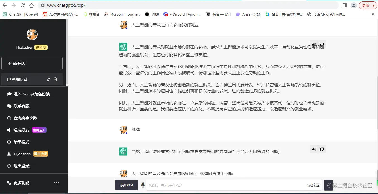Screen dimensions: 378x194
Task: Open the 站长工具 bookmark
Action: 284,14
